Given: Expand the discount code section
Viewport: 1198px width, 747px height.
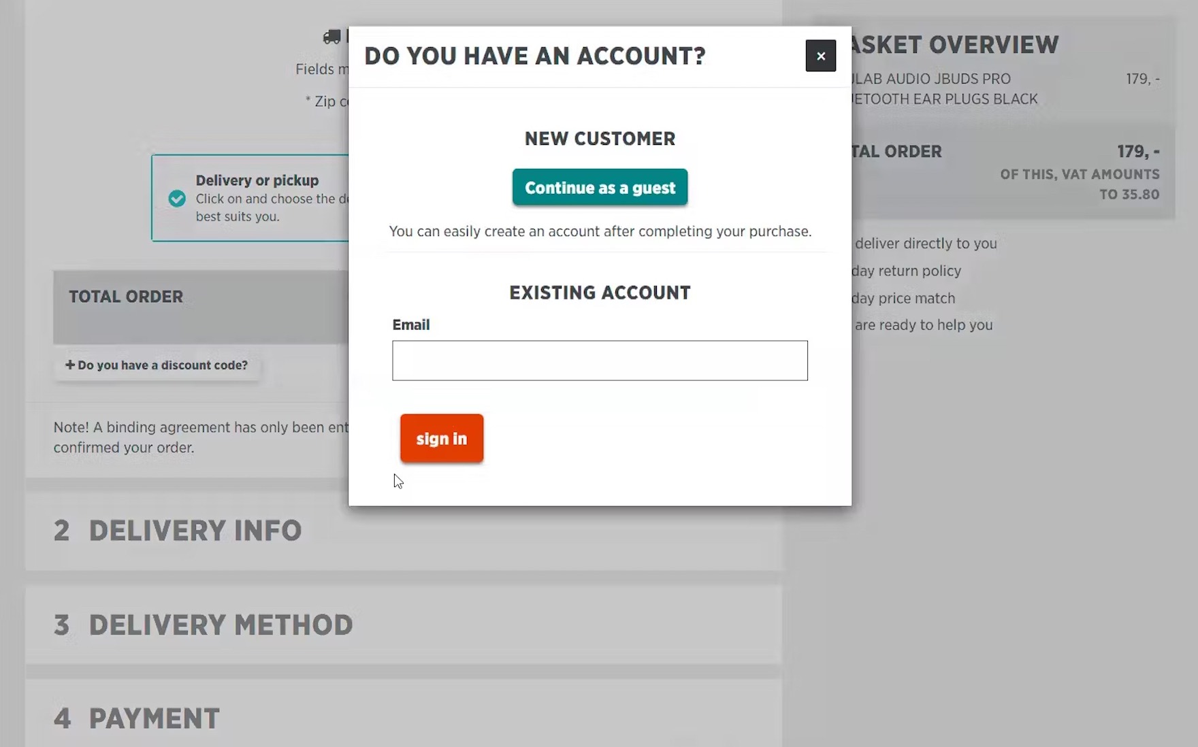Looking at the screenshot, I should [x=157, y=365].
